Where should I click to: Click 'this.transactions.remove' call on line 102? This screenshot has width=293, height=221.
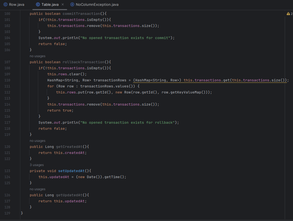coord(74,26)
